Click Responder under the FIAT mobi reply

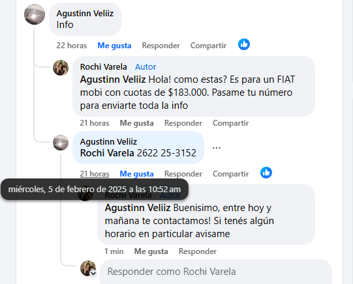tap(183, 123)
